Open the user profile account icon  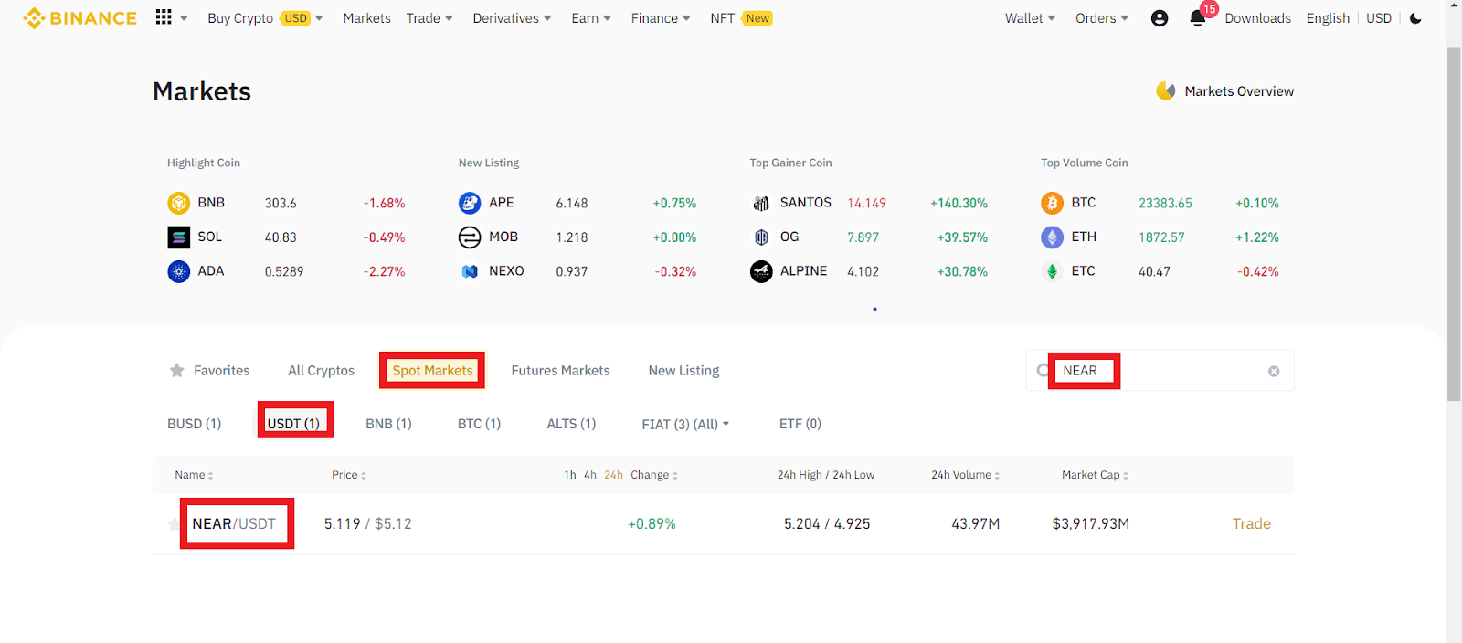point(1160,18)
